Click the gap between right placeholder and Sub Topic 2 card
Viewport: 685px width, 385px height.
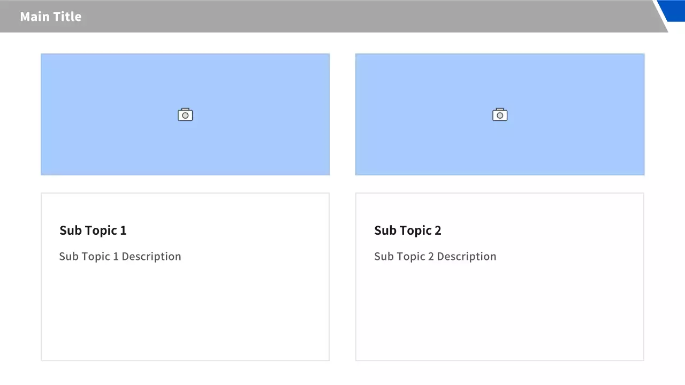click(500, 184)
